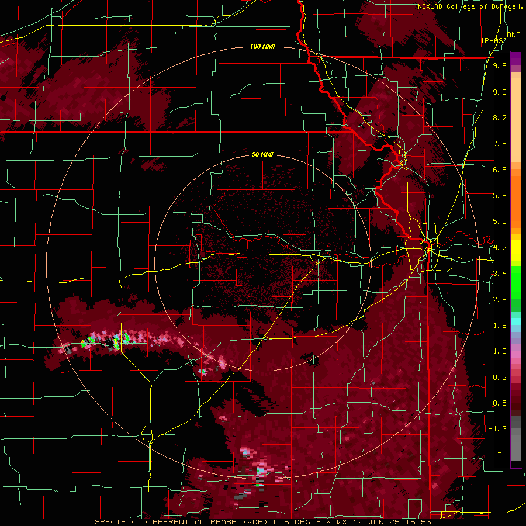Select the 9.8 value on the scale
The width and height of the screenshot is (526, 526).
click(x=500, y=66)
